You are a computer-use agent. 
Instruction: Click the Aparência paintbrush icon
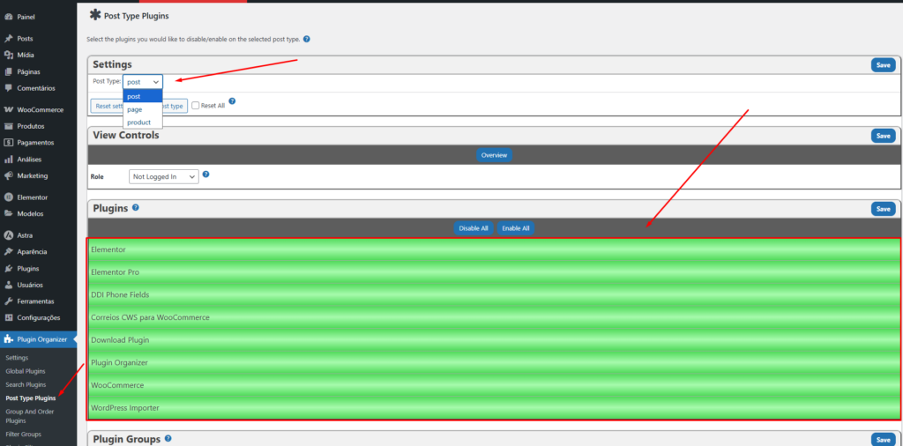pos(9,251)
